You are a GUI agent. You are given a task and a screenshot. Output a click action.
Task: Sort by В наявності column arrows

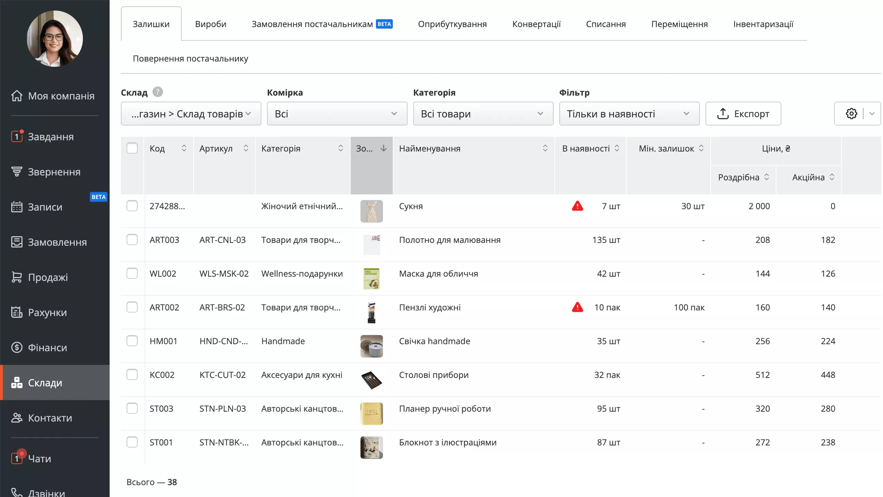pos(617,148)
